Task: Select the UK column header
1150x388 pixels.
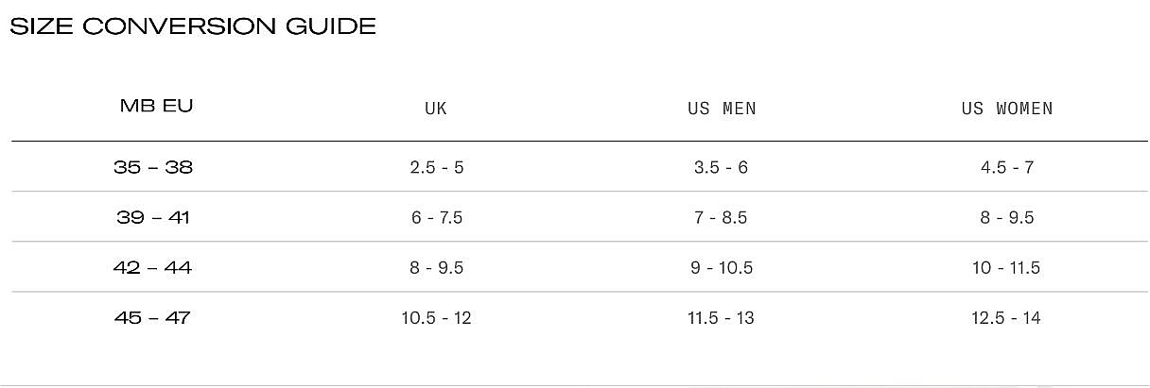Action: 436,109
